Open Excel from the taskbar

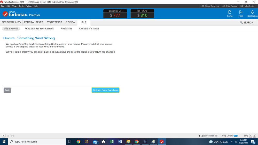pos(112,142)
